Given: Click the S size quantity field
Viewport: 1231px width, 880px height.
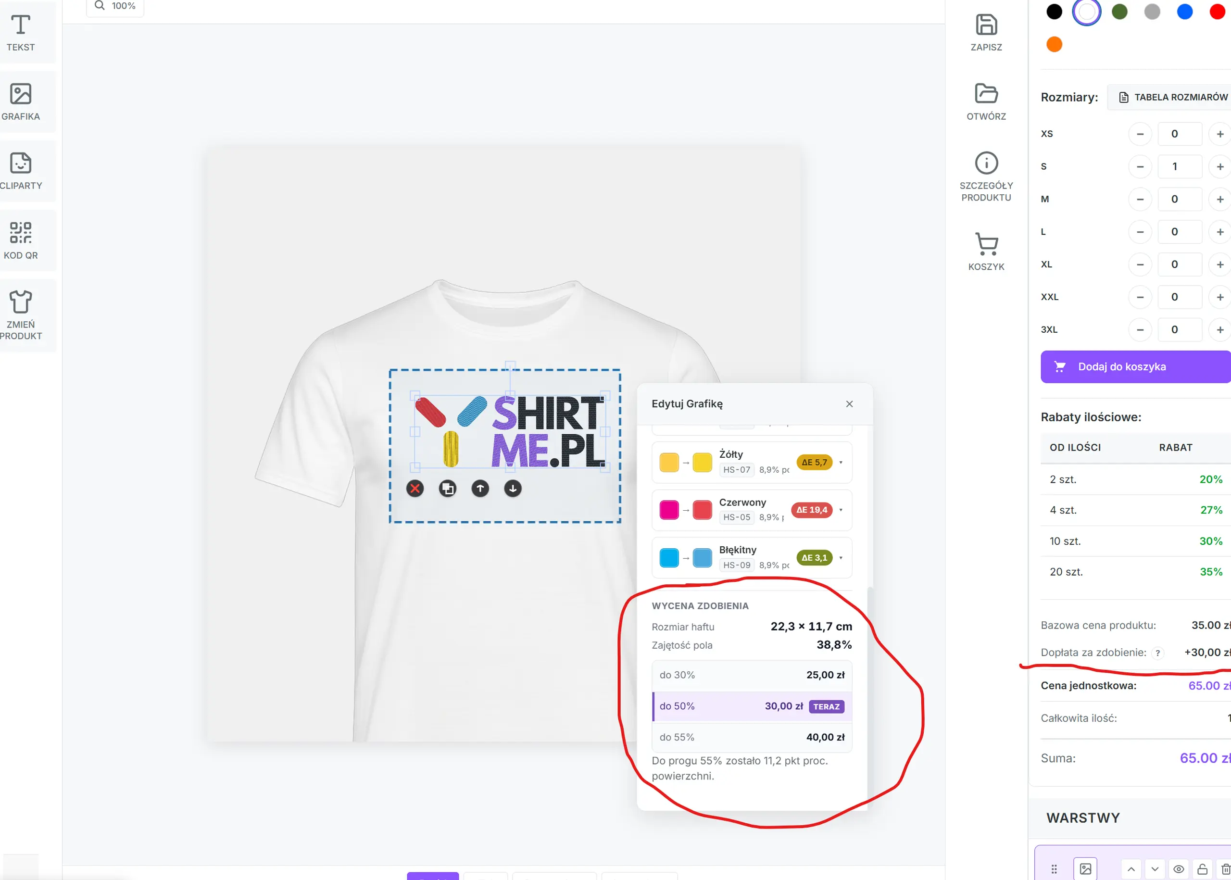Looking at the screenshot, I should [1180, 166].
